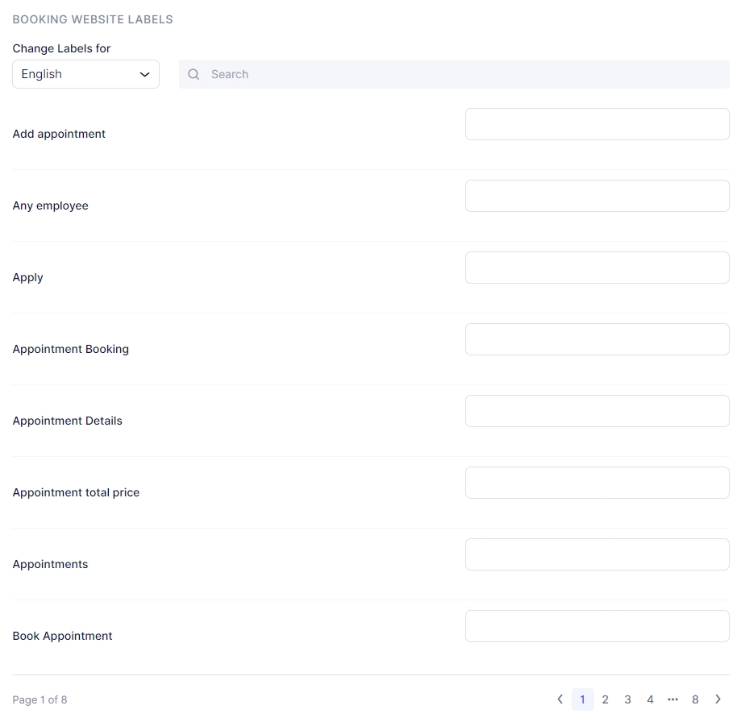Click the Appointment Booking label field
Viewport: 741px width, 722px height.
click(x=597, y=339)
